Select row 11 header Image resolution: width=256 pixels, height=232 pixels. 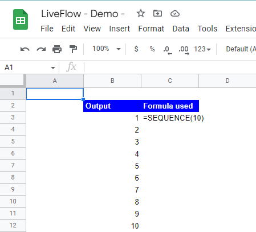click(x=13, y=213)
